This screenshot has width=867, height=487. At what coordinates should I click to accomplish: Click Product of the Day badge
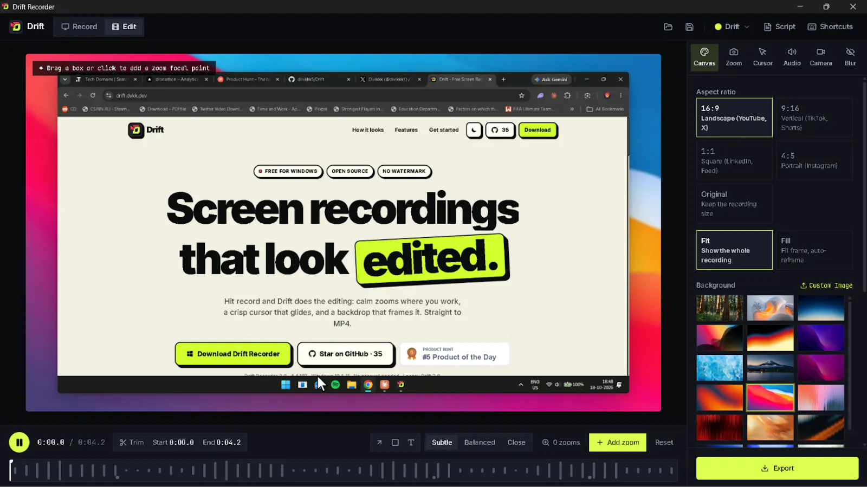click(455, 354)
